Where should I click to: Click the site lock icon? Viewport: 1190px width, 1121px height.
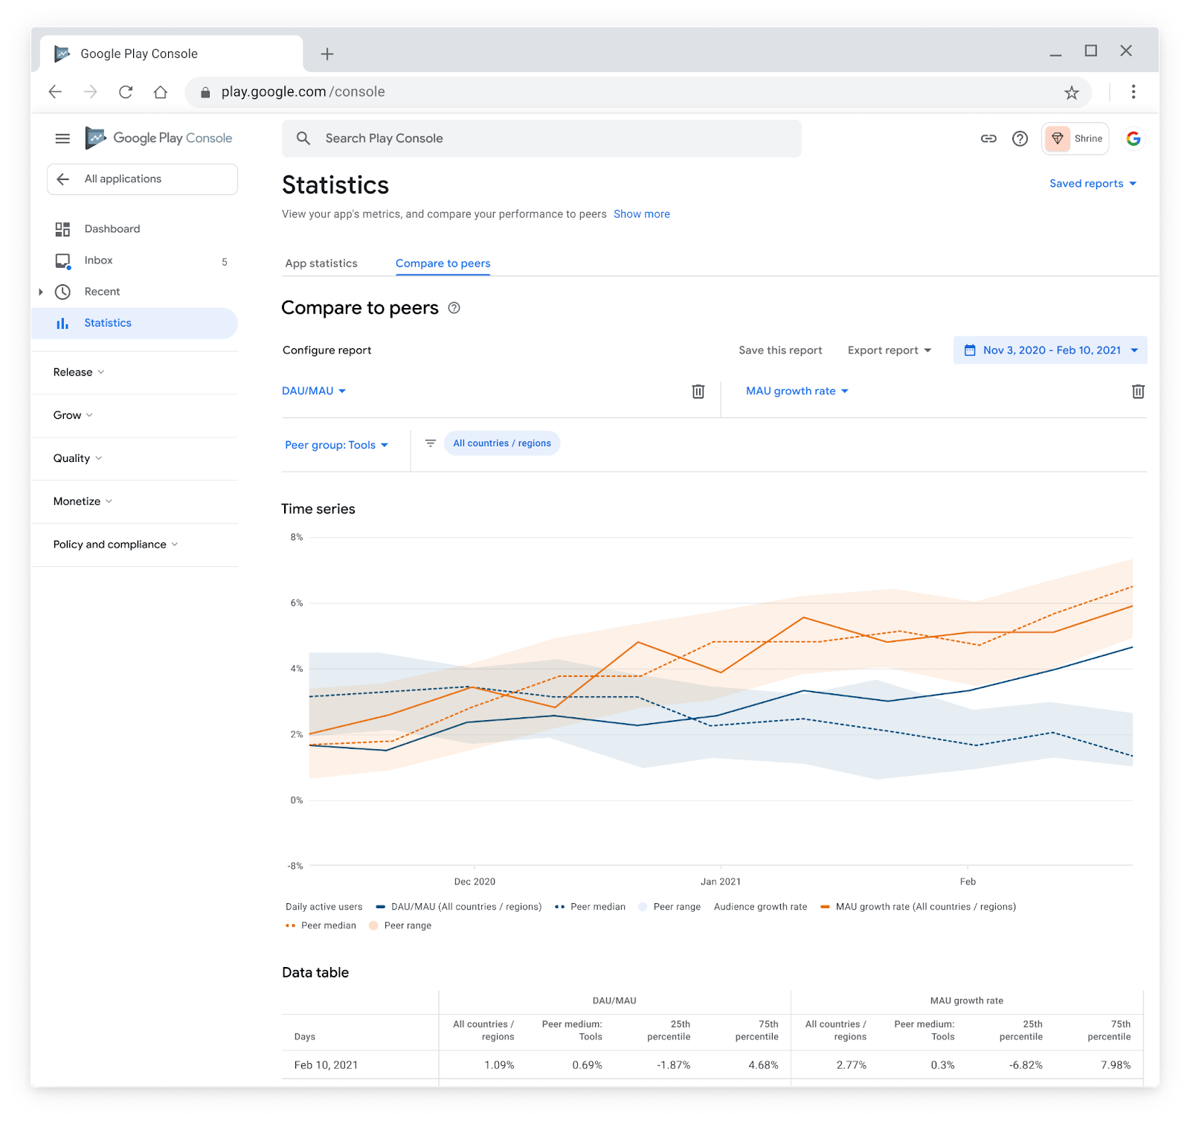tap(205, 92)
